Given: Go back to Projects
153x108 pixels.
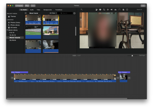Looking at the screenshot, I should [19, 6].
